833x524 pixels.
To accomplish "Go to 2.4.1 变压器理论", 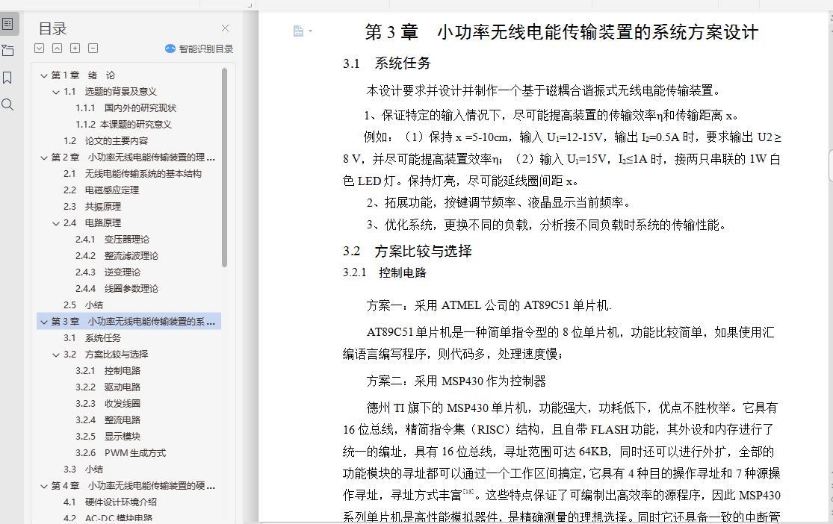I will click(112, 240).
